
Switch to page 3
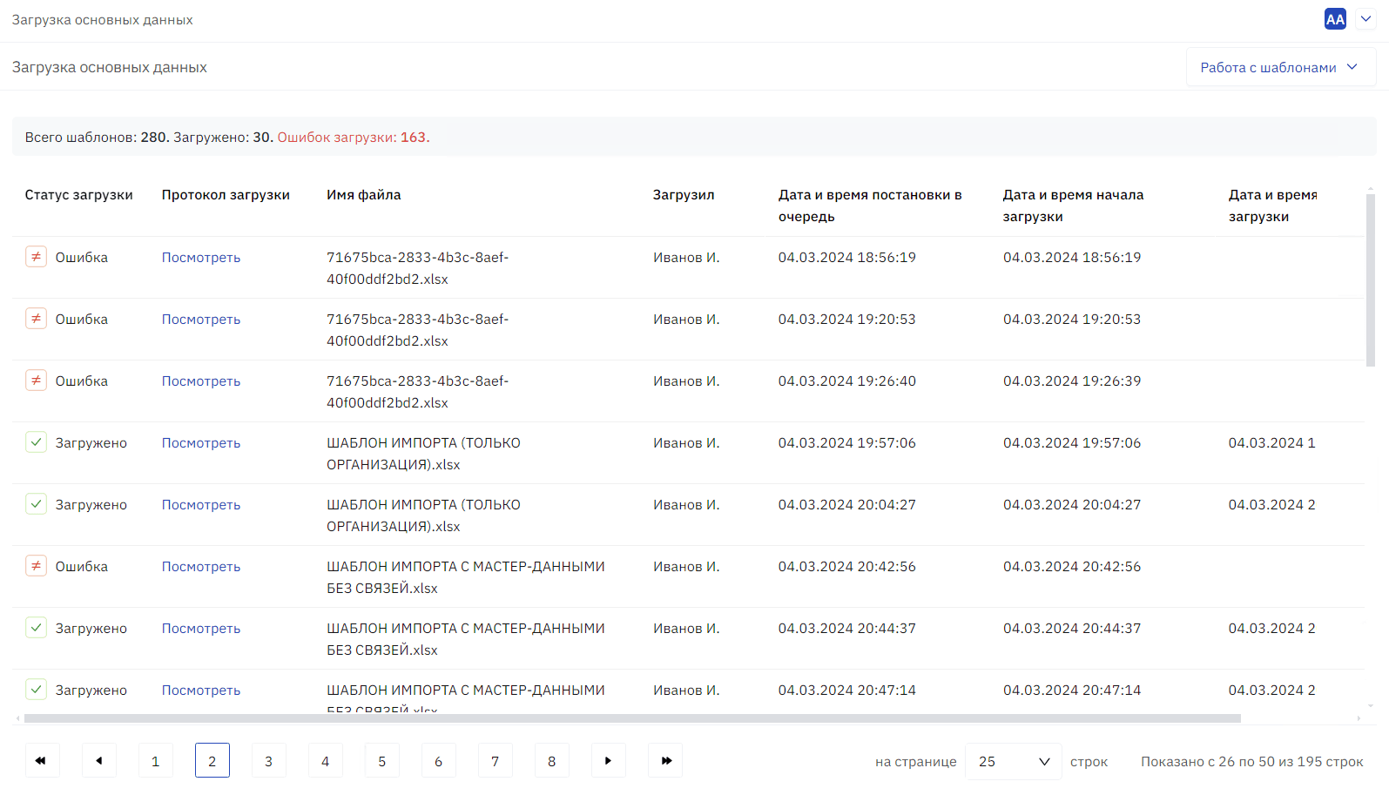pyautogui.click(x=269, y=760)
